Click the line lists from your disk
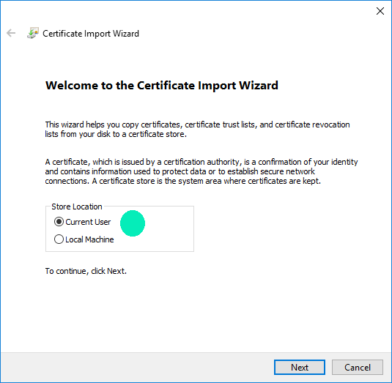Image resolution: width=392 pixels, height=383 pixels. 116,134
